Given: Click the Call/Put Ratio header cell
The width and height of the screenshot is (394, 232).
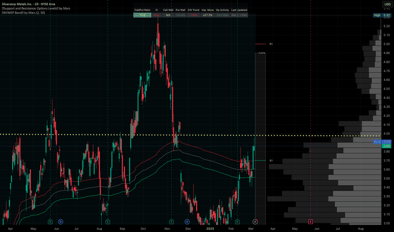Looking at the screenshot, I should pyautogui.click(x=142, y=10).
